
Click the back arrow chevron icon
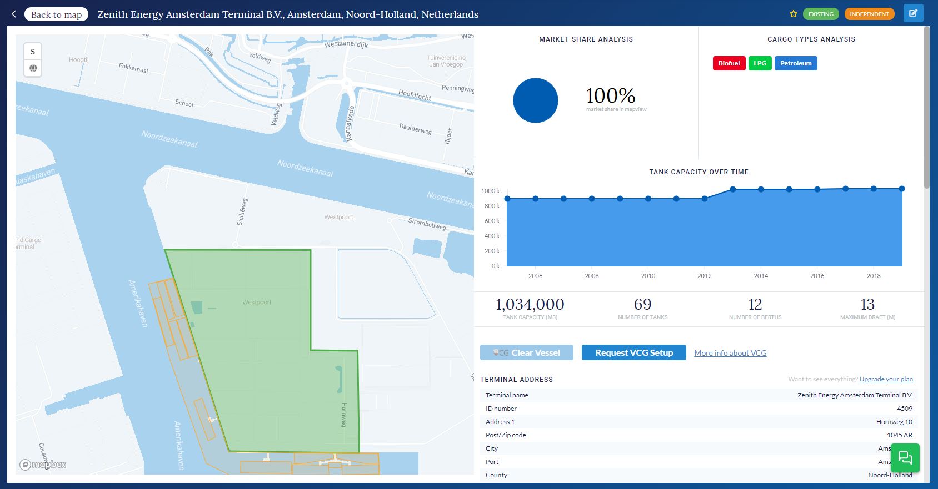(x=14, y=14)
